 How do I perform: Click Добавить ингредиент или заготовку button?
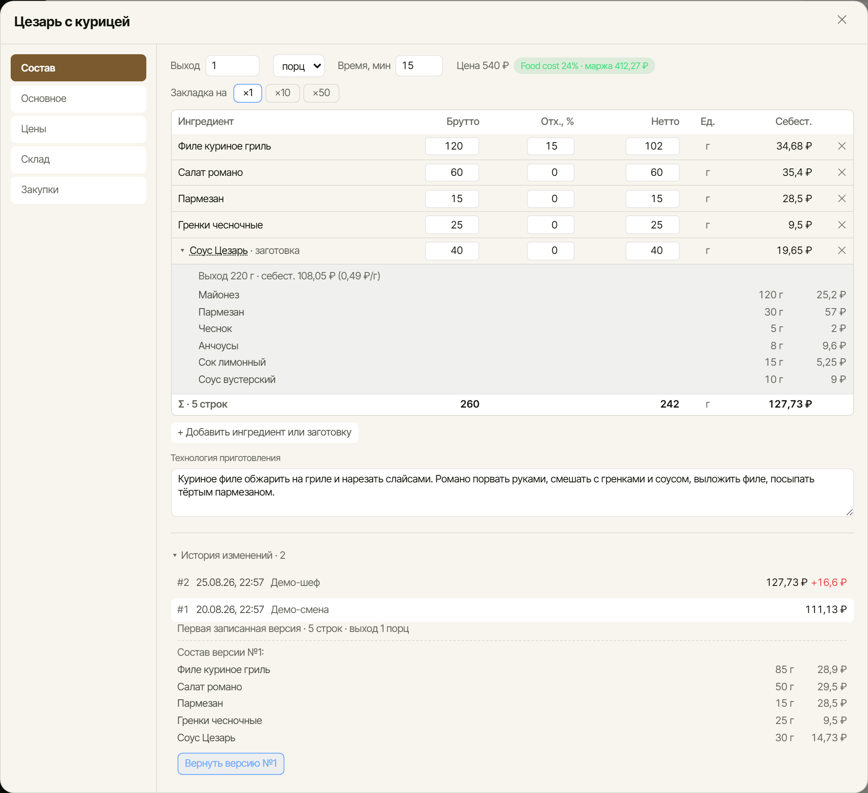coord(264,432)
